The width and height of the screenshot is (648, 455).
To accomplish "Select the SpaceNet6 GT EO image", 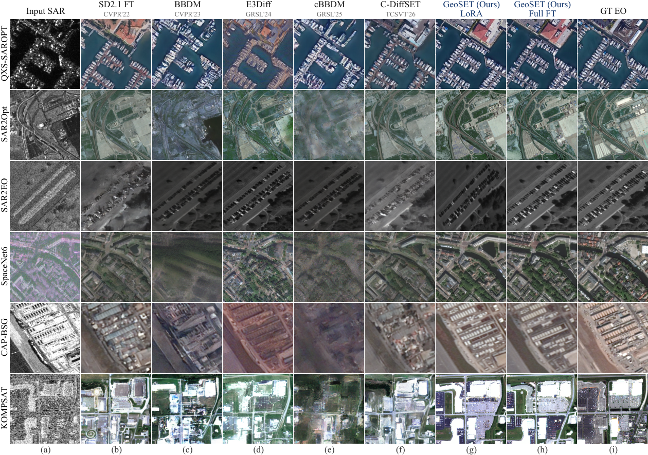I will point(613,267).
